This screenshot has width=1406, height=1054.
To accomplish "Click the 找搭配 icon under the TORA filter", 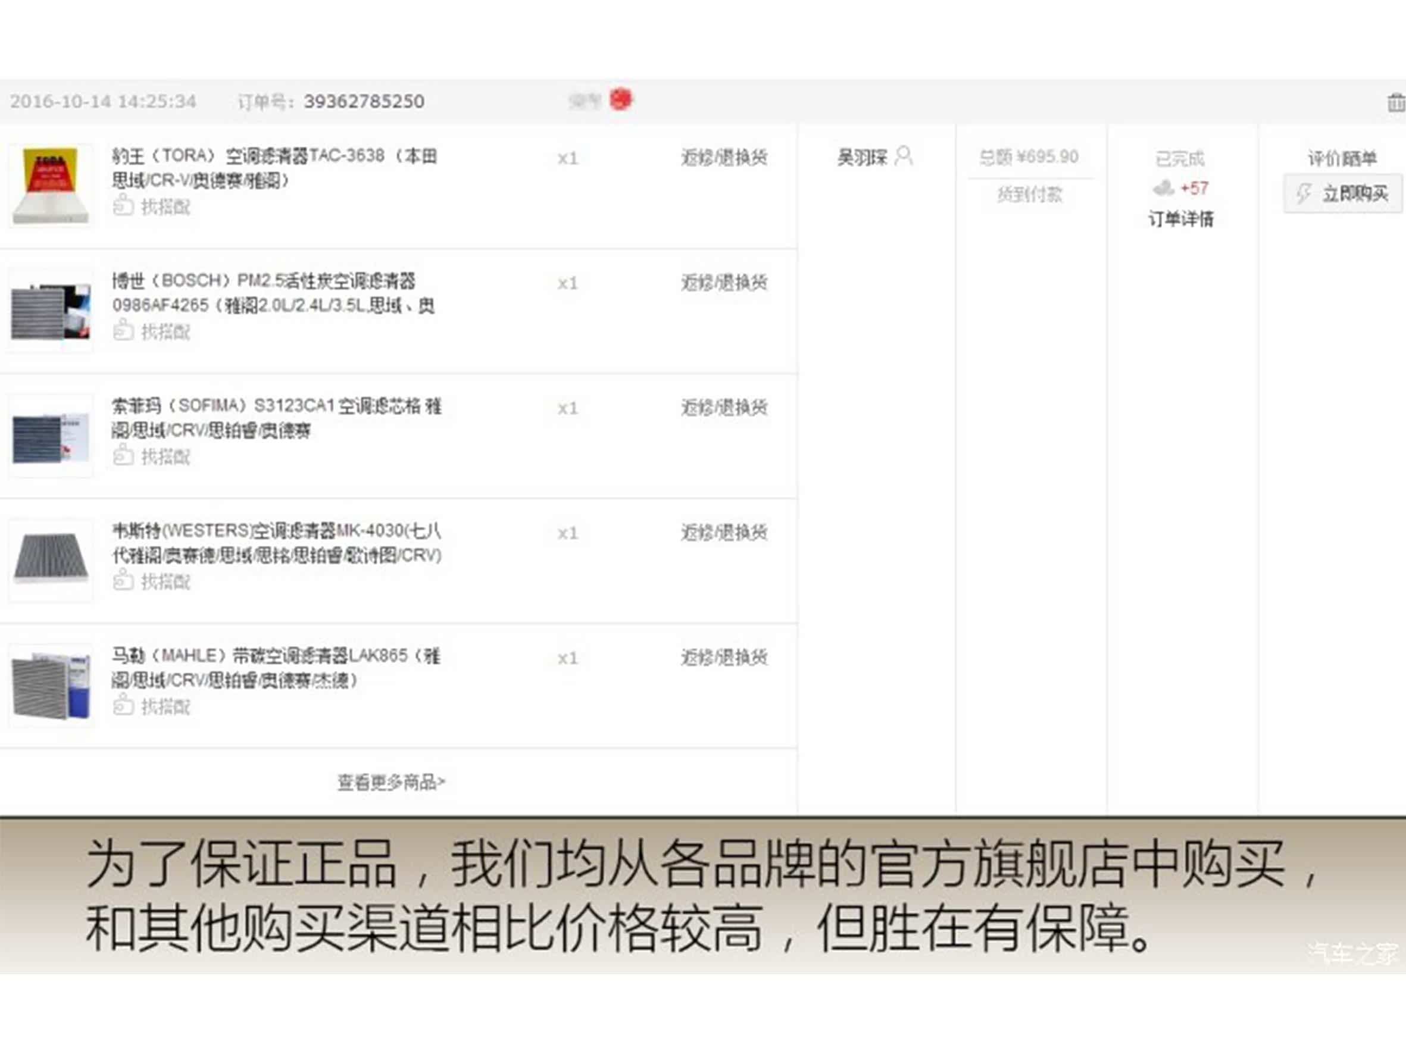I will (123, 205).
